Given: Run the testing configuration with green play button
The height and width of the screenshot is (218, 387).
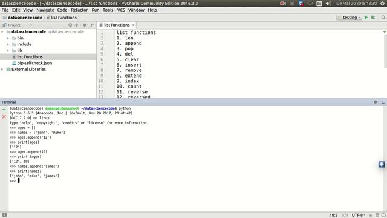Looking at the screenshot, I should tap(366, 18).
